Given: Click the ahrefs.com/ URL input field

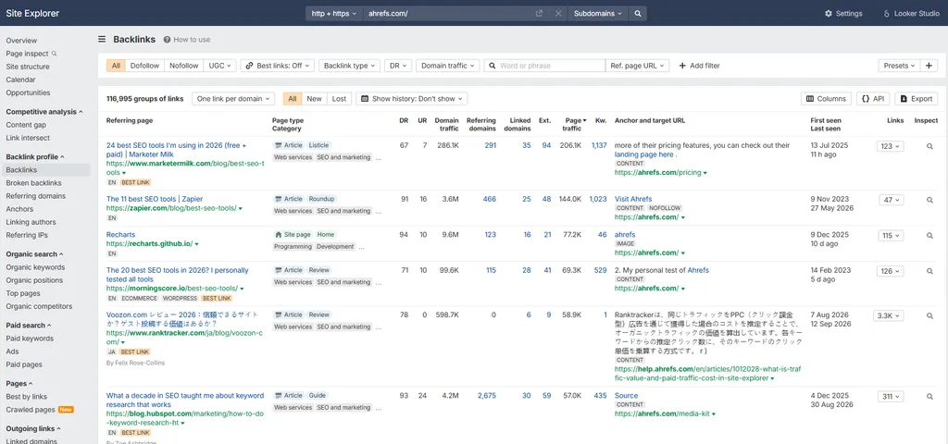Looking at the screenshot, I should 447,13.
